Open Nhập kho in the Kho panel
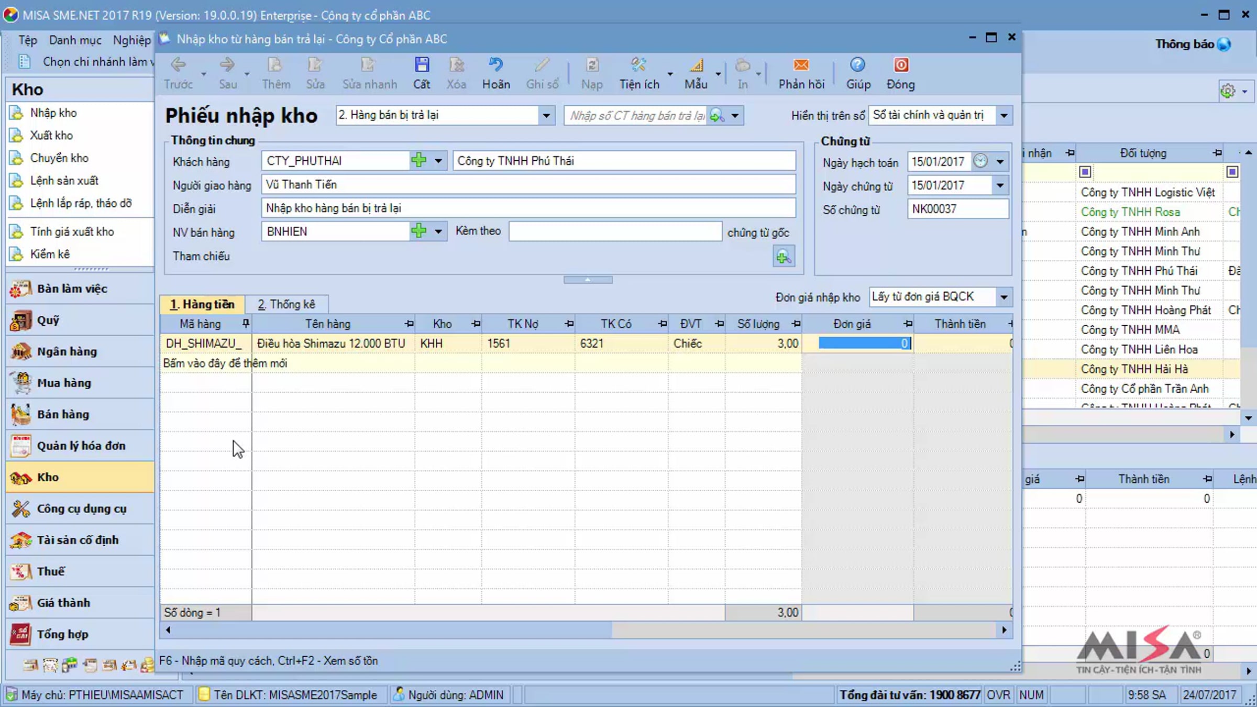Screen dimensions: 1257x707 point(53,113)
